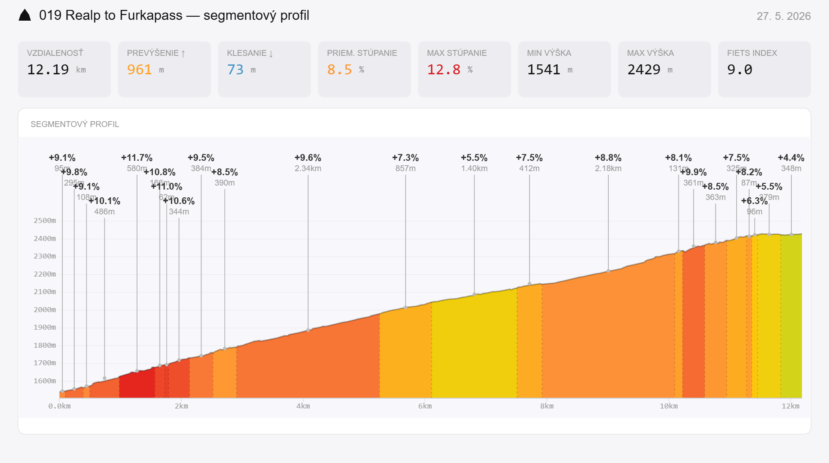Image resolution: width=829 pixels, height=463 pixels.
Task: Select the 412m segment length label
Action: click(529, 168)
